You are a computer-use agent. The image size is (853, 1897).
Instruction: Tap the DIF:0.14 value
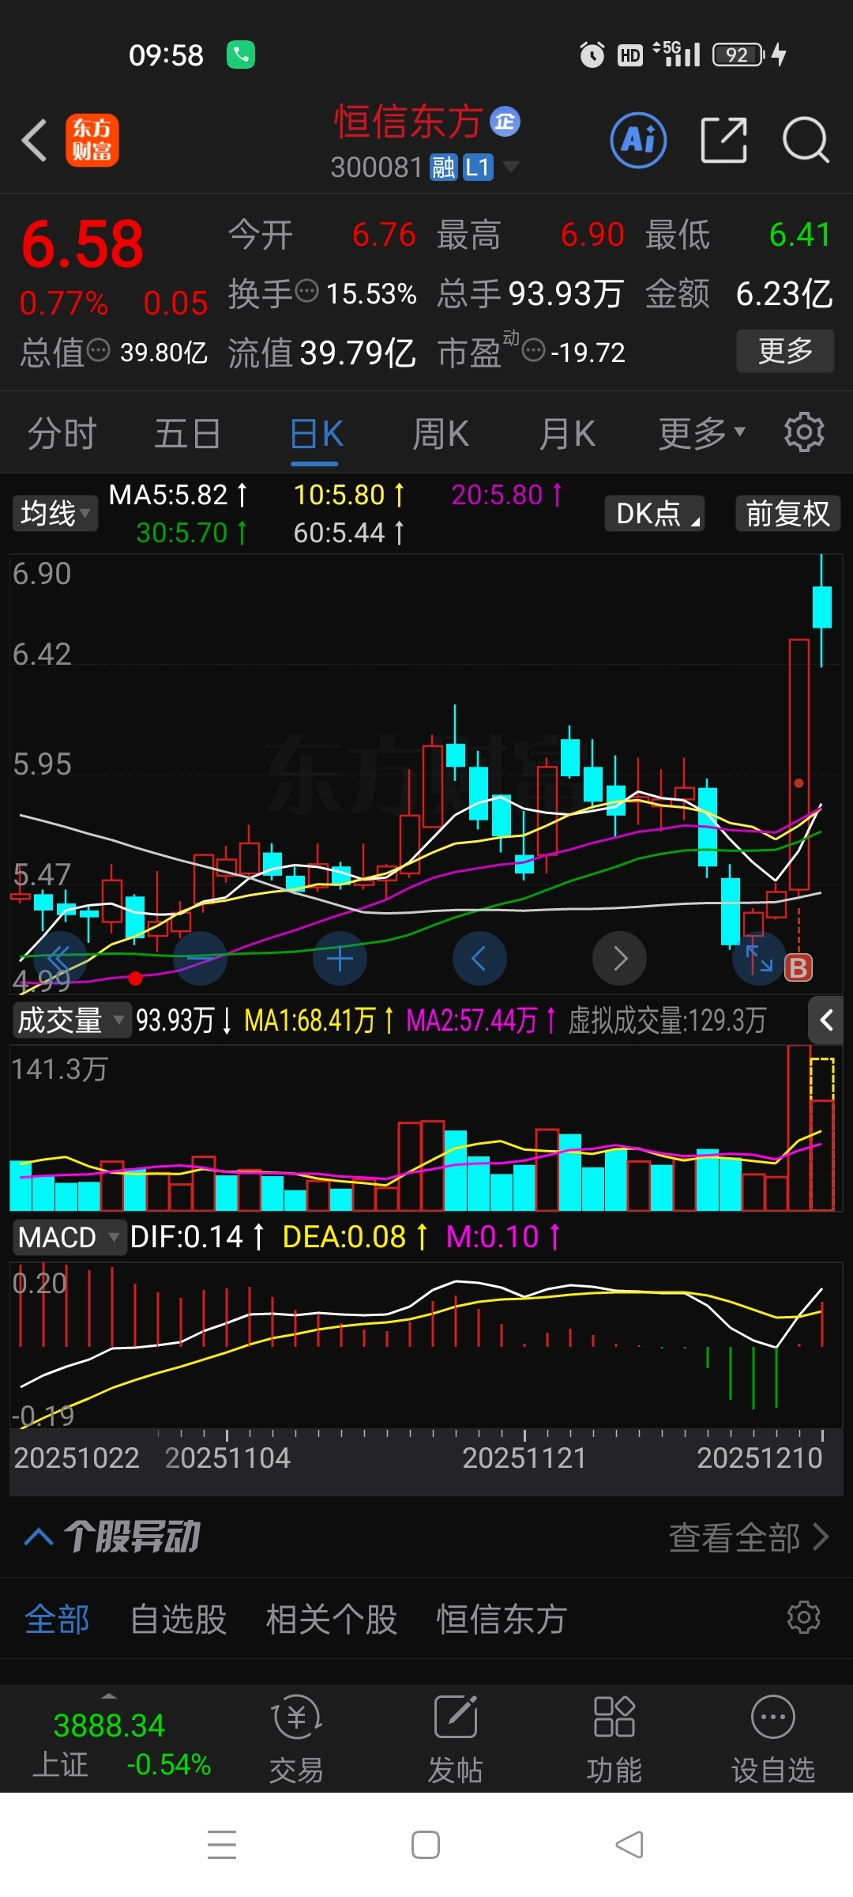197,1237
